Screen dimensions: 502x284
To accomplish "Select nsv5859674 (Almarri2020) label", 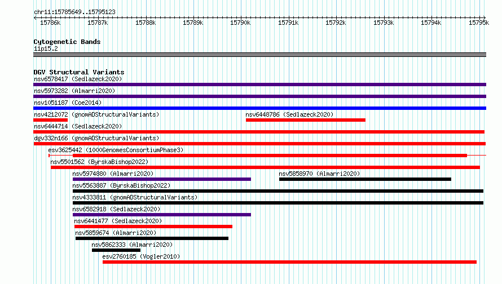I will point(116,233).
